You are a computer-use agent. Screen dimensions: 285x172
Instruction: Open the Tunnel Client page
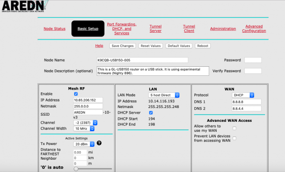189,28
